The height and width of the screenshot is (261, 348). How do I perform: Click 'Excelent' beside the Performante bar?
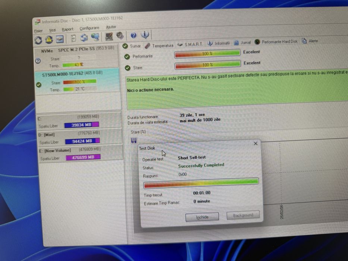(x=251, y=52)
